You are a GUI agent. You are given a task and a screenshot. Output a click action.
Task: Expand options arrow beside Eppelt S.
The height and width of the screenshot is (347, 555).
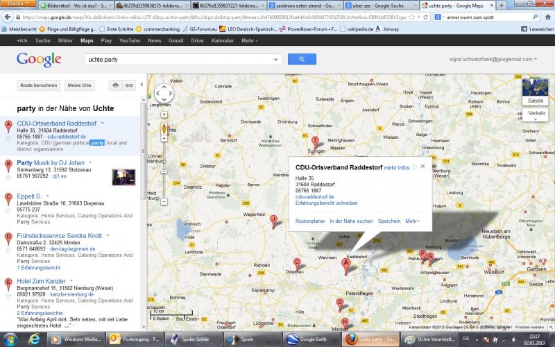[47, 196]
